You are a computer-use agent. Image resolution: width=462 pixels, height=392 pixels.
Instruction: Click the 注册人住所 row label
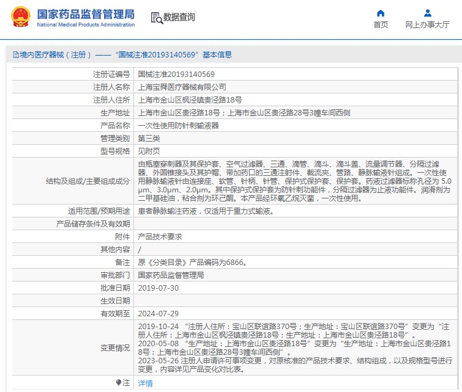(111, 100)
